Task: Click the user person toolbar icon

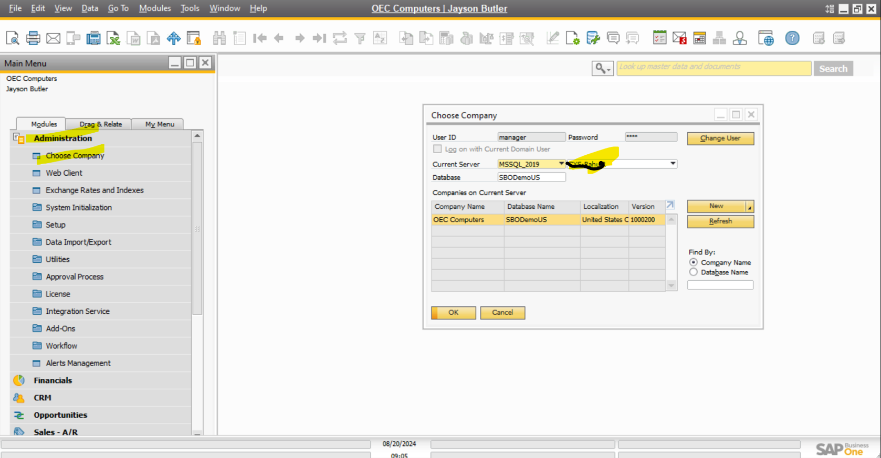Action: [x=740, y=38]
